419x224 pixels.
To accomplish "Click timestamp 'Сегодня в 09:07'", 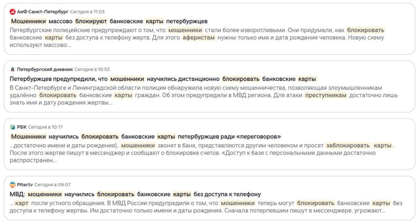I will [52, 185].
